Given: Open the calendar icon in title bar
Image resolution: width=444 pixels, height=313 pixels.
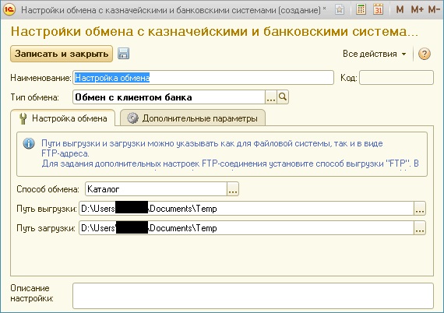Looking at the screenshot, I should pos(378,9).
